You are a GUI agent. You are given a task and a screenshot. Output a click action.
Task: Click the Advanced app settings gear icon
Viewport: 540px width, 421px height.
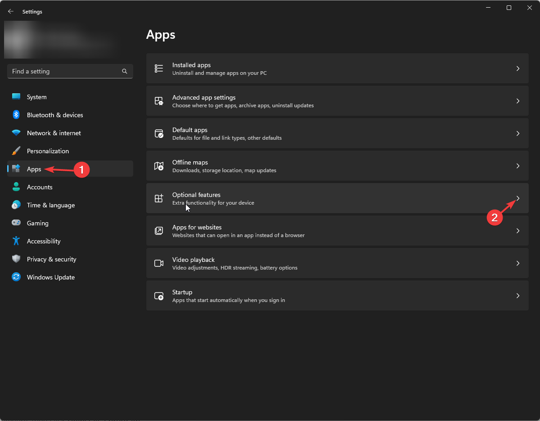[159, 101]
